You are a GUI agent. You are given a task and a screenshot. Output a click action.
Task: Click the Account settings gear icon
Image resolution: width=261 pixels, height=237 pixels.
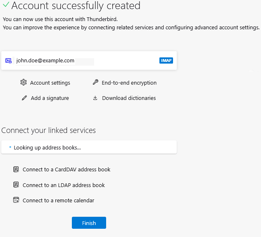pyautogui.click(x=23, y=83)
